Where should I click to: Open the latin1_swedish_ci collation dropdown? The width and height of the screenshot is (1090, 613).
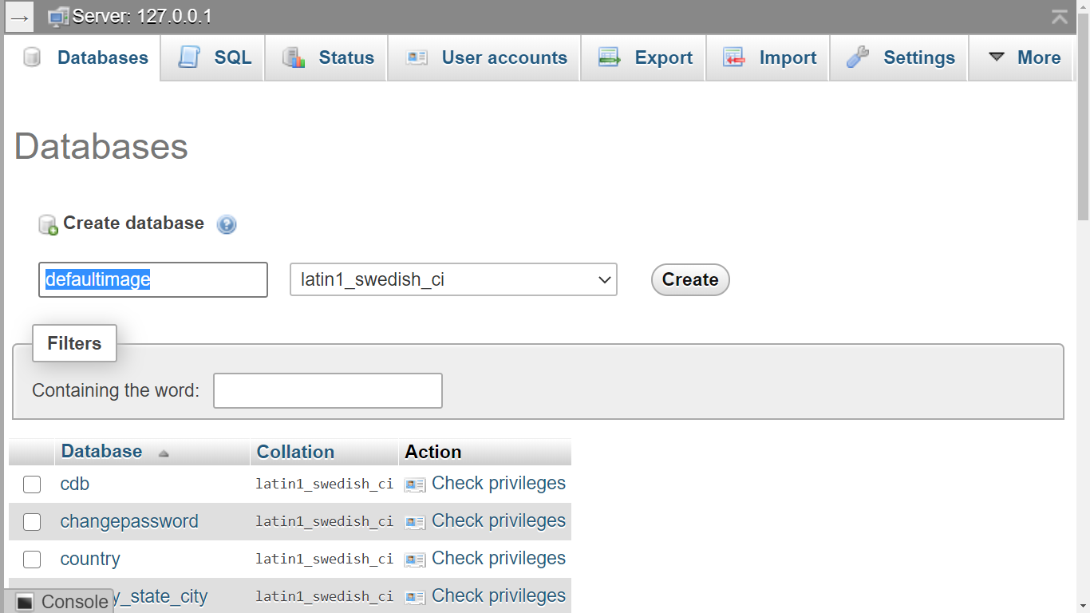[x=452, y=279]
